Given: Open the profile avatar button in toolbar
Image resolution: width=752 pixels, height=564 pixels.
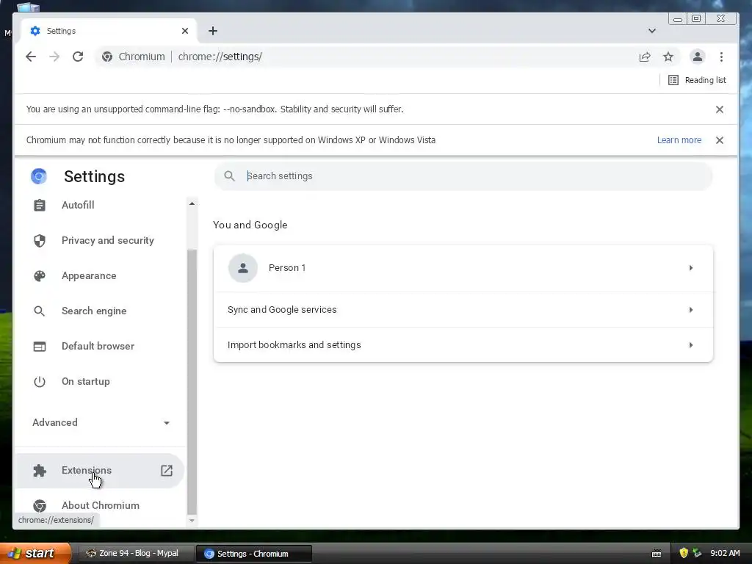Looking at the screenshot, I should point(698,57).
